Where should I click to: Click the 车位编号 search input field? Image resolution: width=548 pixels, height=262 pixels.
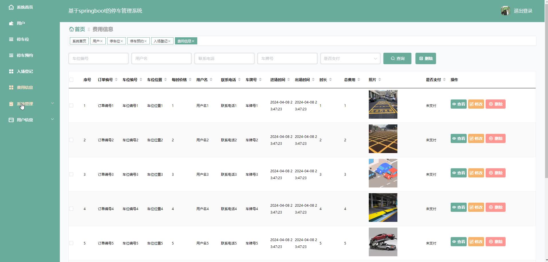pos(98,58)
